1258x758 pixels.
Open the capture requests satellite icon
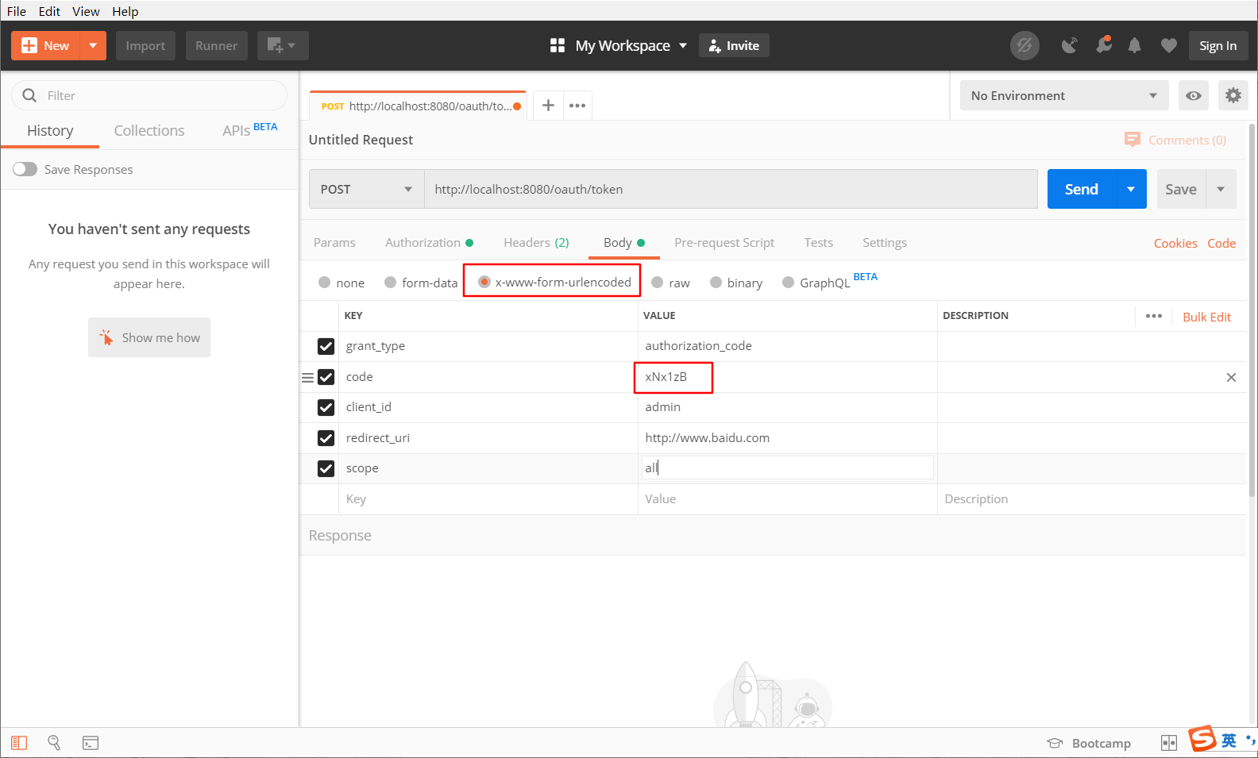click(1070, 46)
